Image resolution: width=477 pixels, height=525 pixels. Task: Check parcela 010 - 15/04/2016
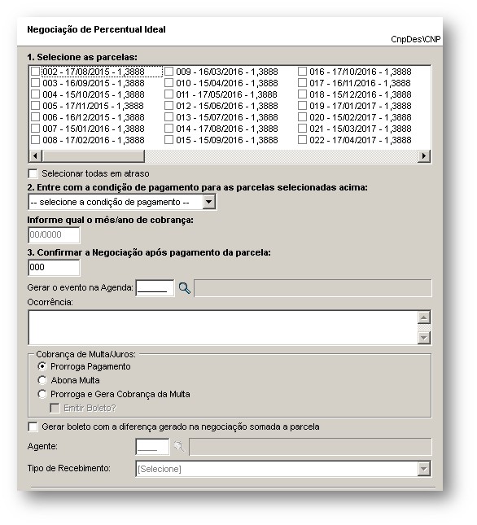pyautogui.click(x=168, y=83)
